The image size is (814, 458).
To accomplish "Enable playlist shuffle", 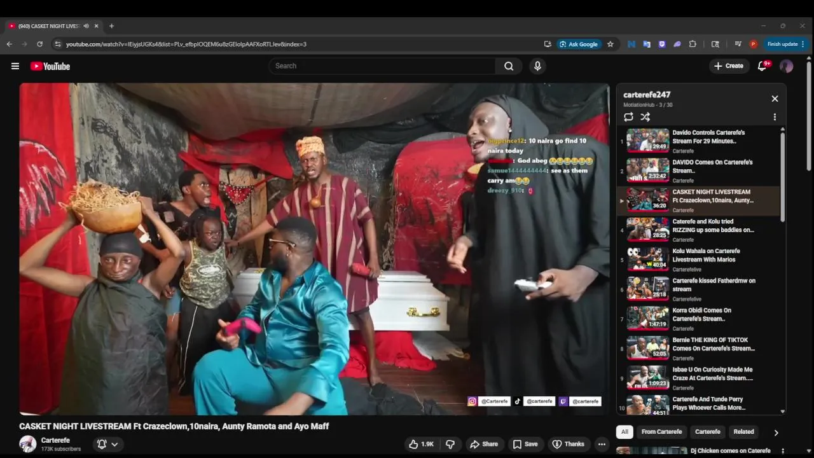I will point(645,117).
